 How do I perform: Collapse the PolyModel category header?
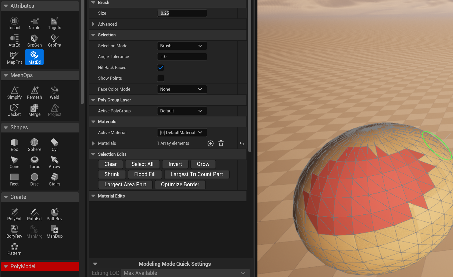[6, 267]
